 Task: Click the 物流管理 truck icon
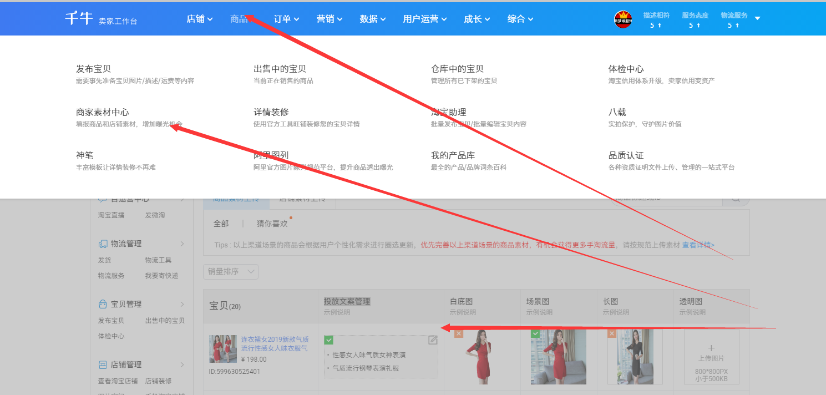coord(103,244)
